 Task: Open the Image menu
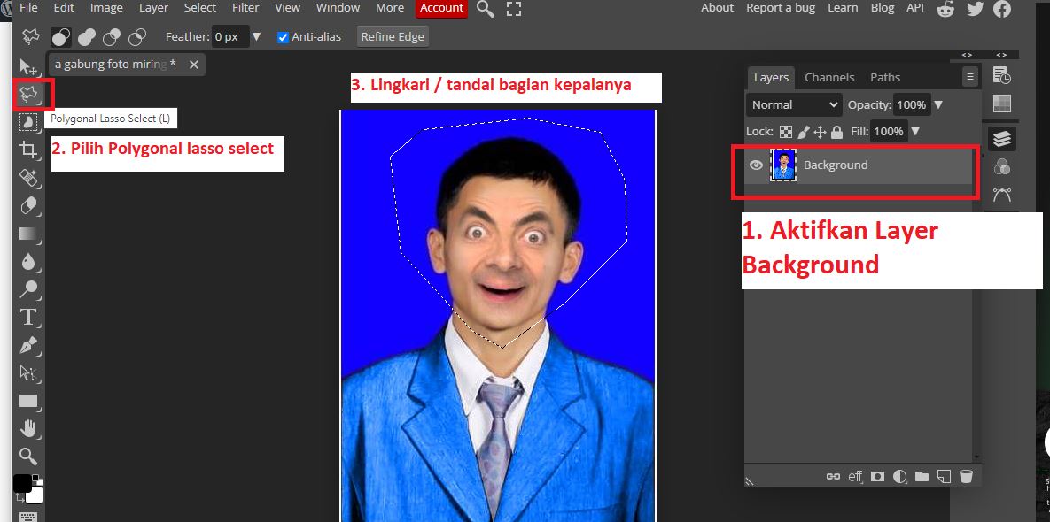pyautogui.click(x=106, y=8)
